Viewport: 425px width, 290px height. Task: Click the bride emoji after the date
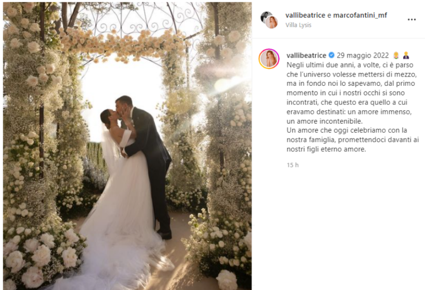(x=396, y=56)
